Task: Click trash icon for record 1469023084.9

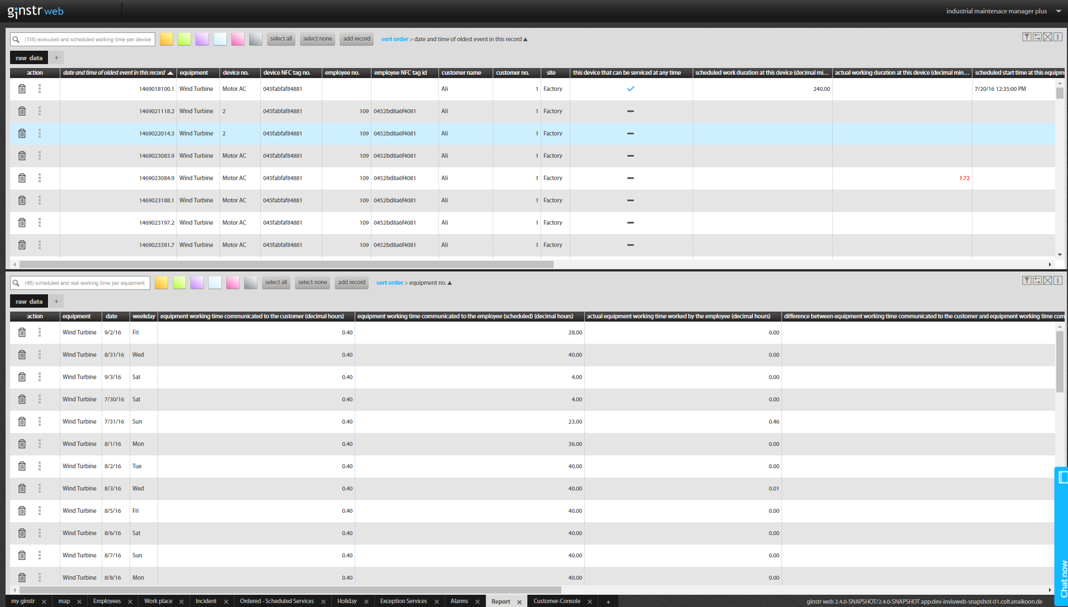Action: 22,179
